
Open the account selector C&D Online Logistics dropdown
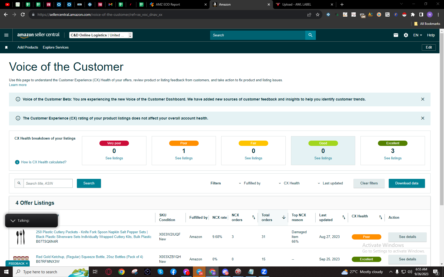pos(101,35)
